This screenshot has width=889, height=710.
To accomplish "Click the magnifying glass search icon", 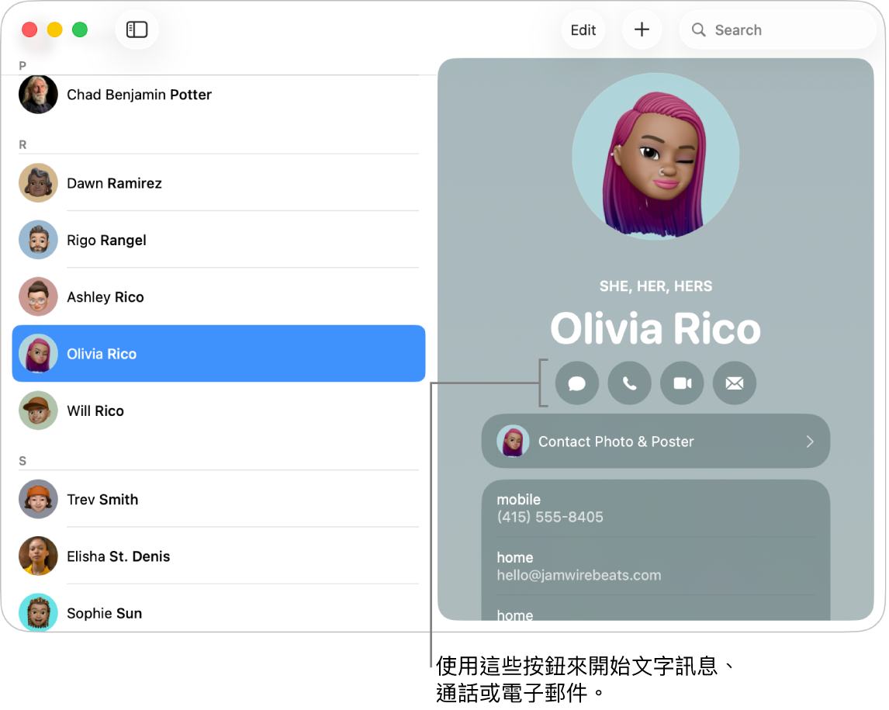I will pyautogui.click(x=700, y=30).
